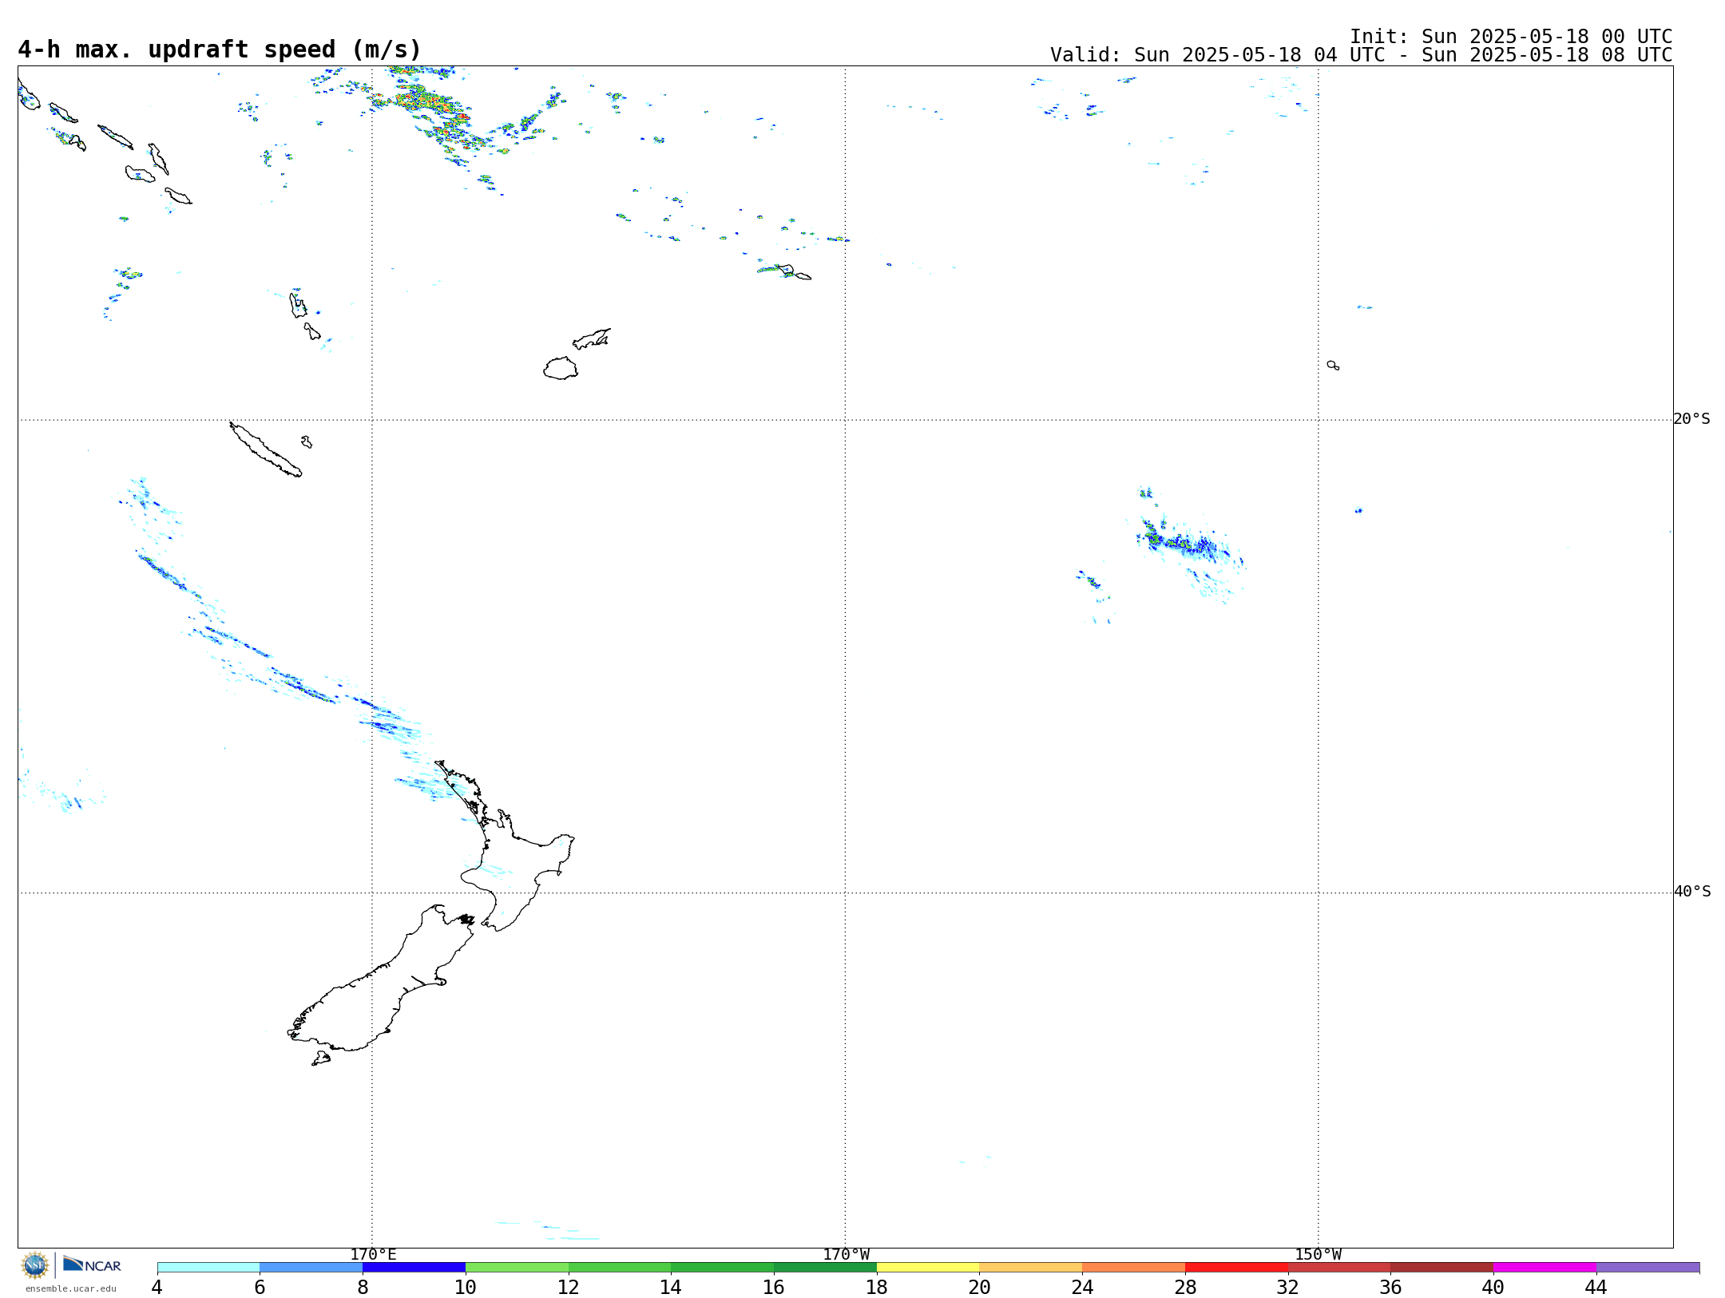Select the 'Valid:' time range line
Viewport: 1725px width, 1298px height.
click(1361, 55)
